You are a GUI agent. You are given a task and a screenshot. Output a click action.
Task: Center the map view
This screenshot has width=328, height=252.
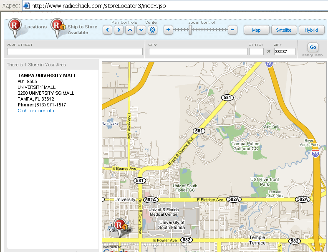[x=152, y=30]
